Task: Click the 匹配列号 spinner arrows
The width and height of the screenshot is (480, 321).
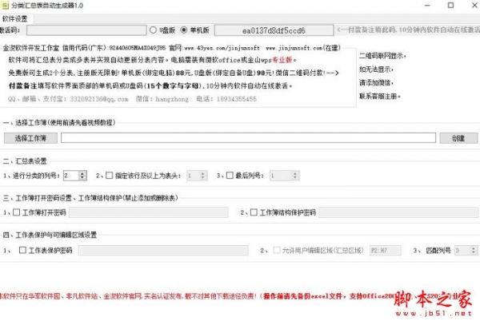Action: coord(474,251)
